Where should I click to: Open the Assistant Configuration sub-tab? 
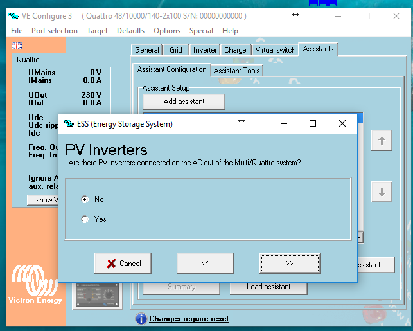tap(171, 69)
